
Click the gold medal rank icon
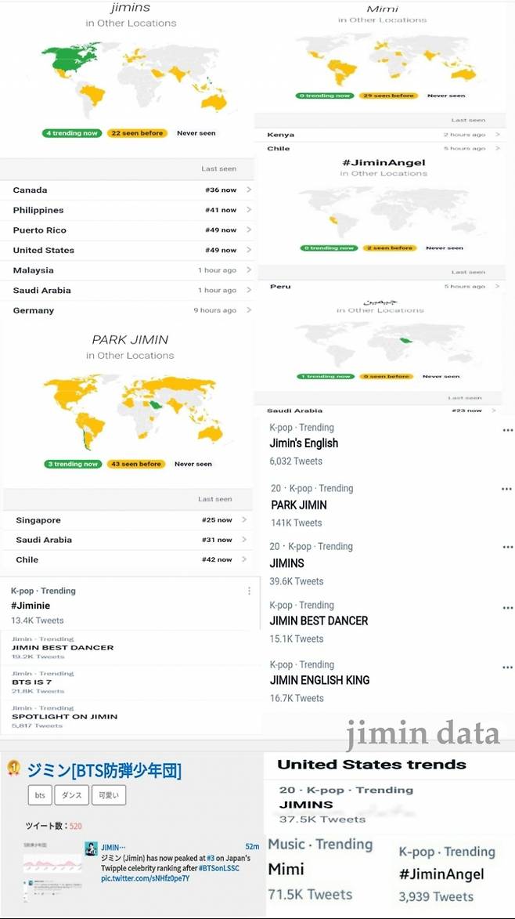[x=13, y=767]
